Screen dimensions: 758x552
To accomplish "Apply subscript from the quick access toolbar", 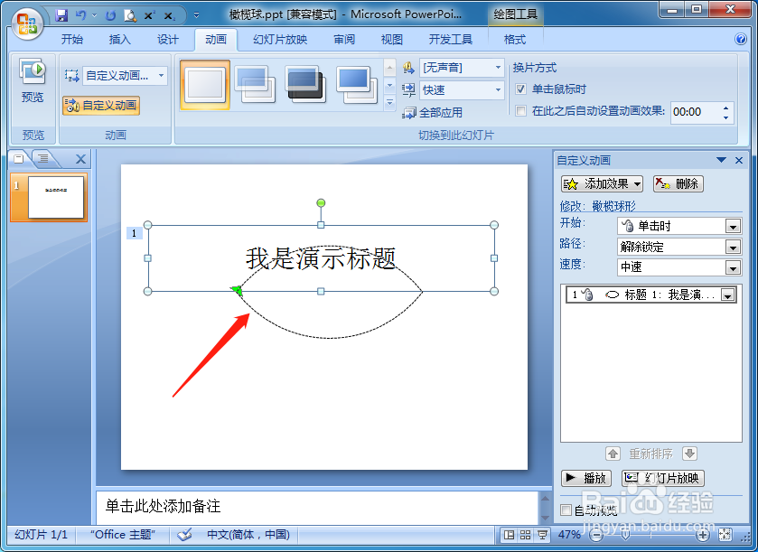I will point(169,15).
